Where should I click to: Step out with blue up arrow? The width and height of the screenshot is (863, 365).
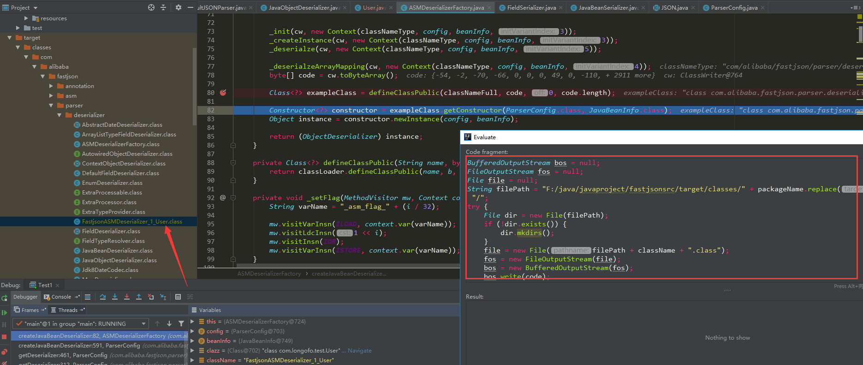pyautogui.click(x=139, y=297)
